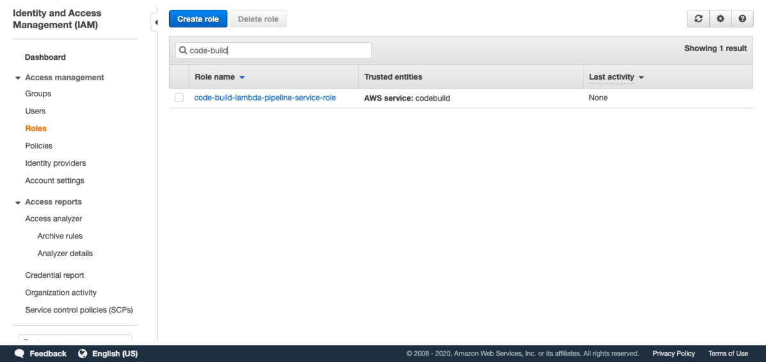Screen dimensions: 766x362
Task: Click the 'None' last activity cell
Action: point(598,98)
